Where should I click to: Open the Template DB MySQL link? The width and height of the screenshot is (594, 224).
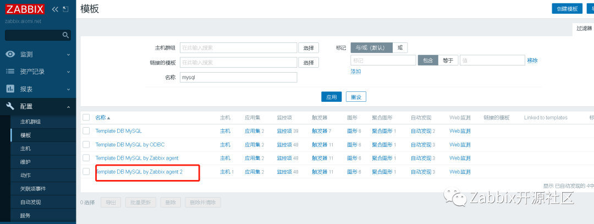tap(119, 131)
